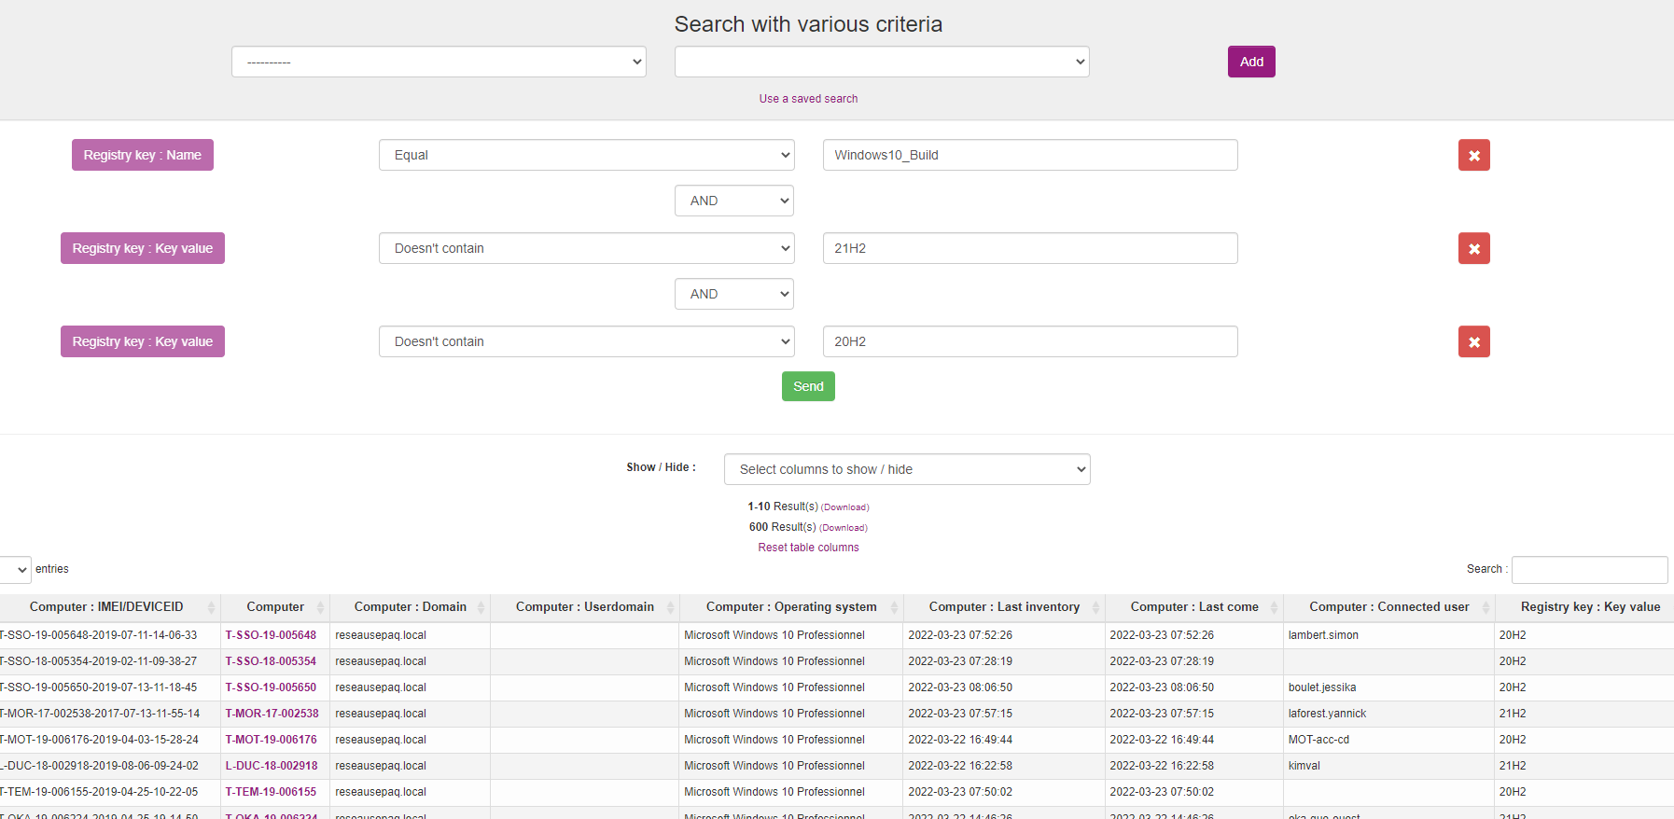1674x819 pixels.
Task: Open computer T-MOT-19-006176 link
Action: (271, 740)
